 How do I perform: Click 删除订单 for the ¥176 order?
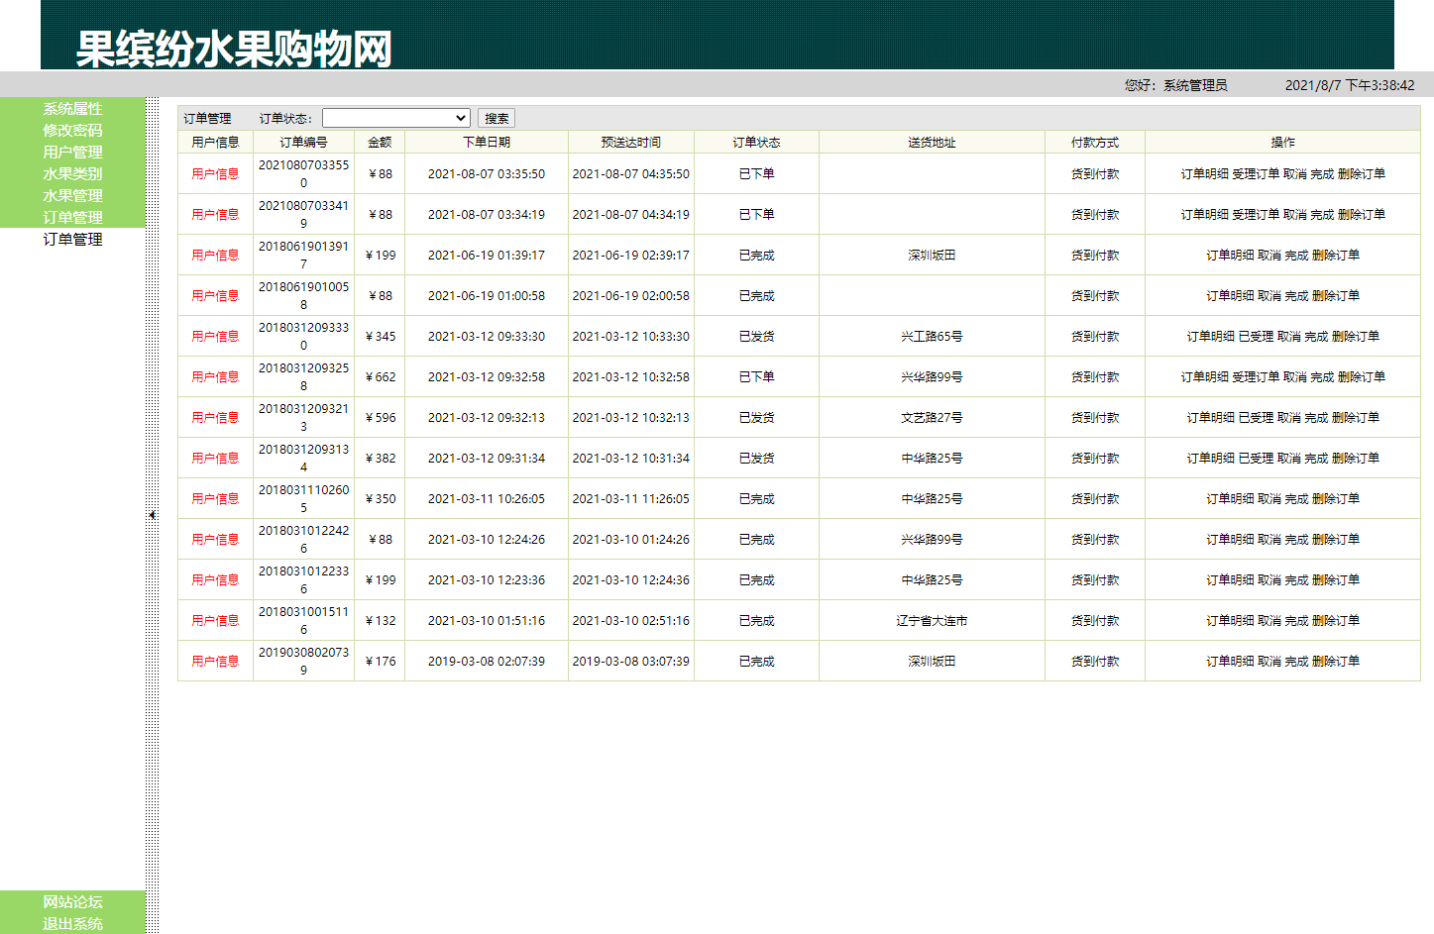click(x=1336, y=662)
